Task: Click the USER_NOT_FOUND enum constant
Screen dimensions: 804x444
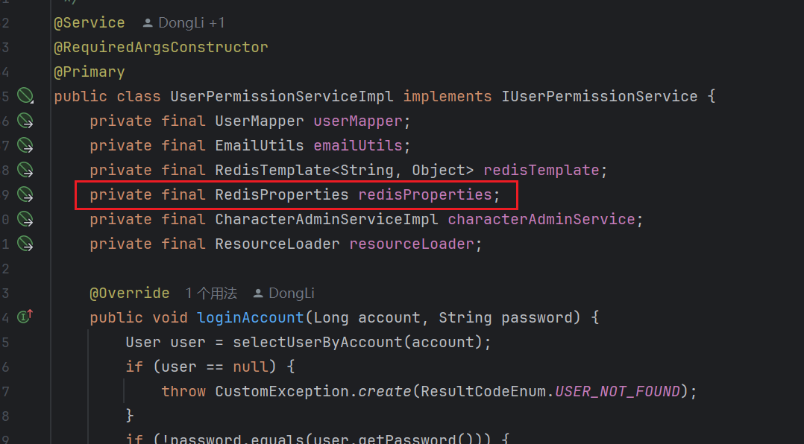Action: click(x=618, y=391)
